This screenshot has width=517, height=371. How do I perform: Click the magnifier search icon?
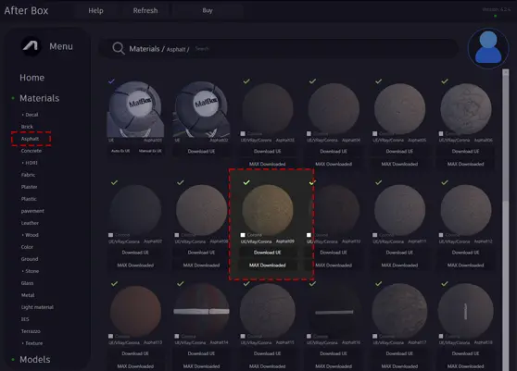tap(119, 48)
